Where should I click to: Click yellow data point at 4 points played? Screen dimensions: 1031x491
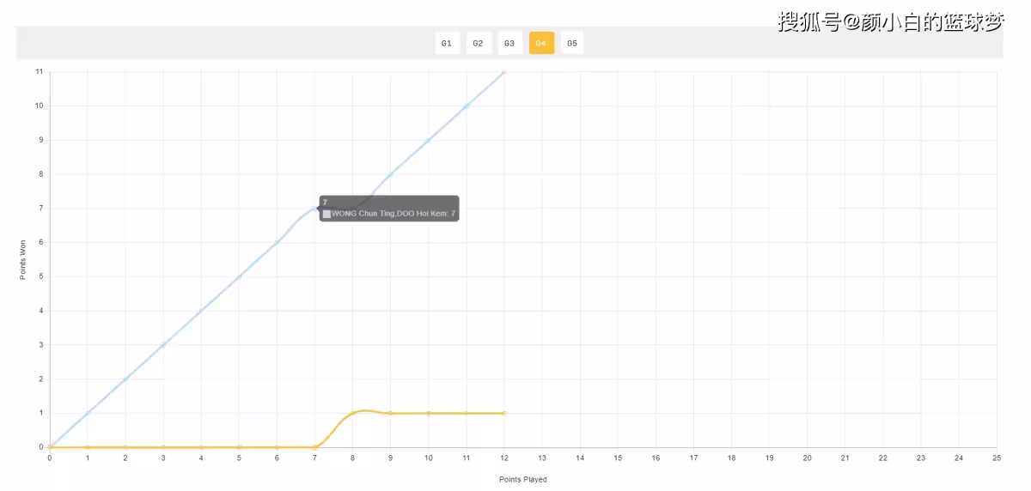(201, 447)
